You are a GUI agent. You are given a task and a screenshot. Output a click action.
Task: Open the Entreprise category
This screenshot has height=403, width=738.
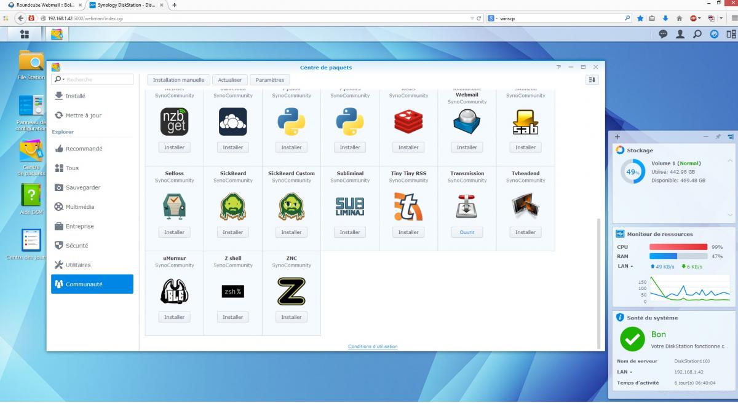point(92,226)
